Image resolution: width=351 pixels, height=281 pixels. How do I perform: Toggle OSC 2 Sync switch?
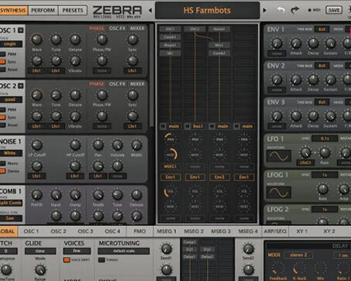pyautogui.click(x=2, y=118)
